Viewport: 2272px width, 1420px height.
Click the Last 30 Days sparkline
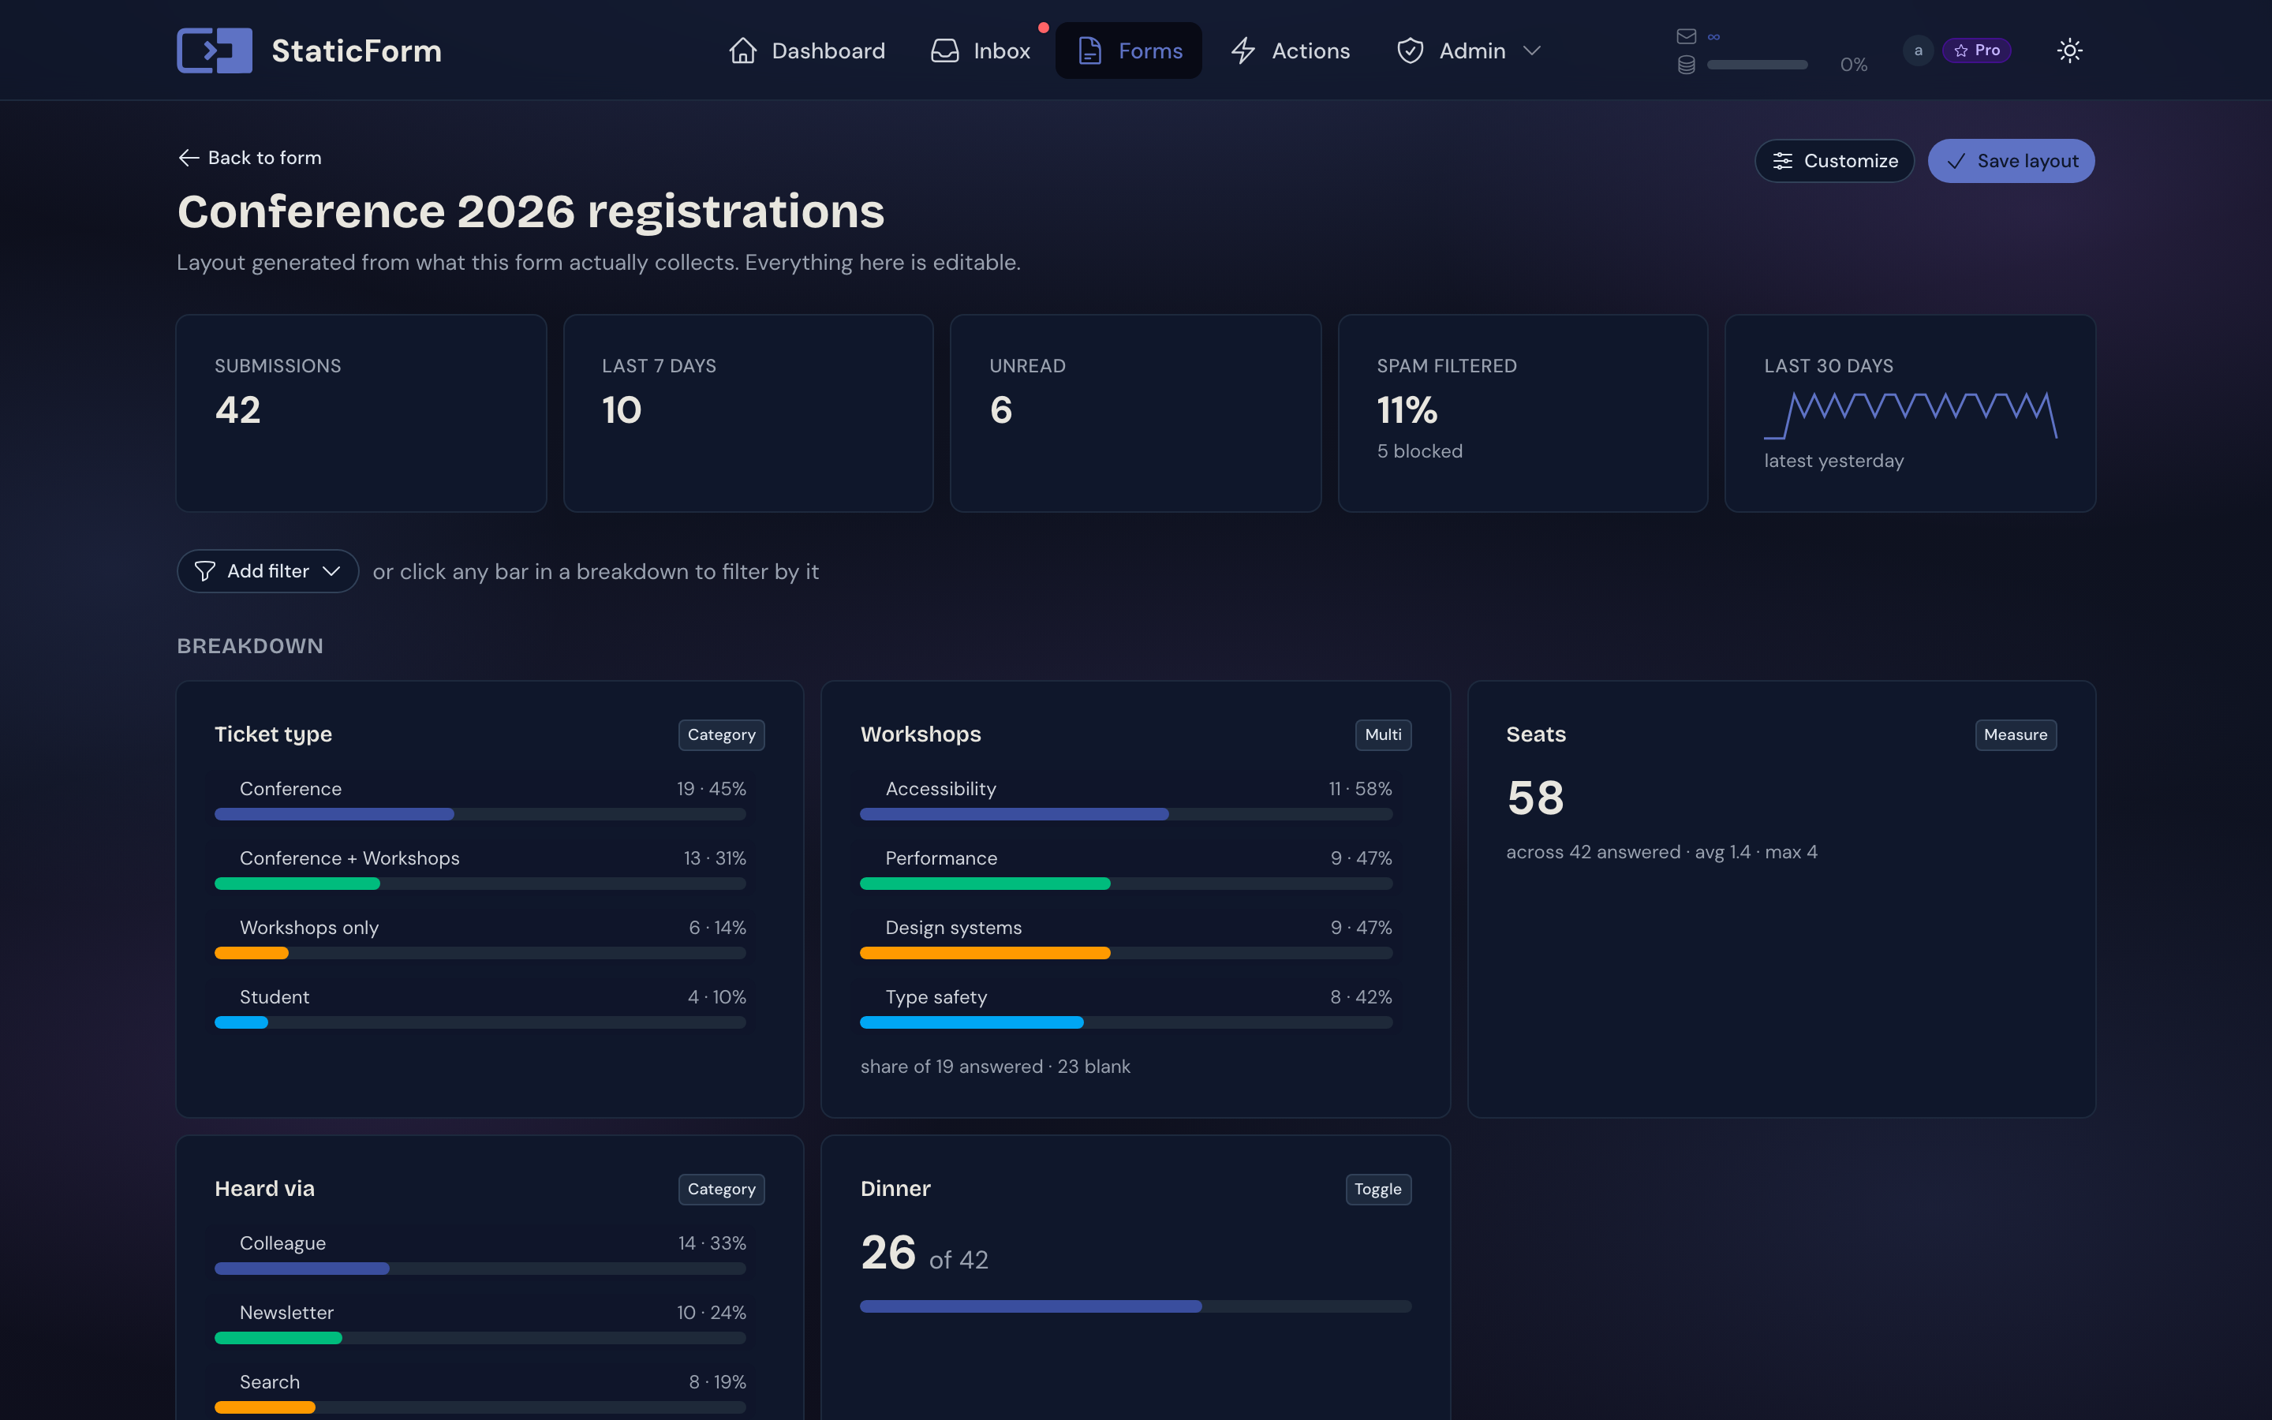coord(1910,415)
